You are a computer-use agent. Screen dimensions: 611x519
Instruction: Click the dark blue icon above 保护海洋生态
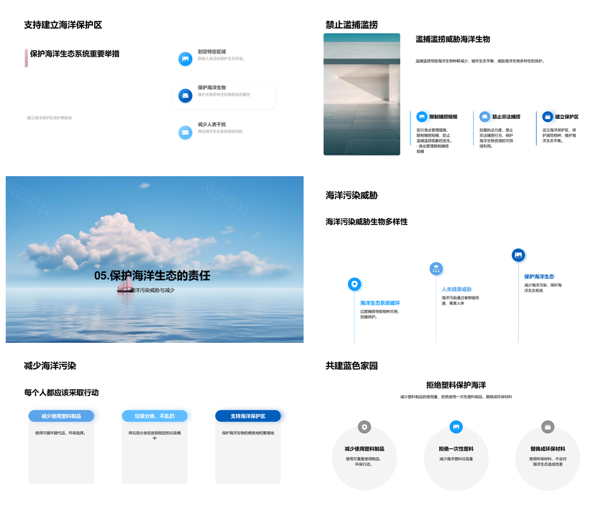click(518, 255)
